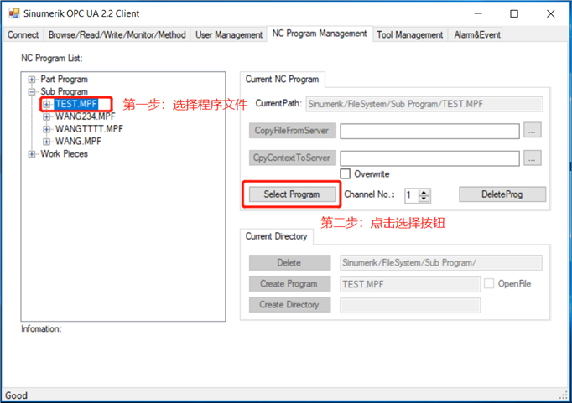Click the CurrentPath field

pos(424,104)
